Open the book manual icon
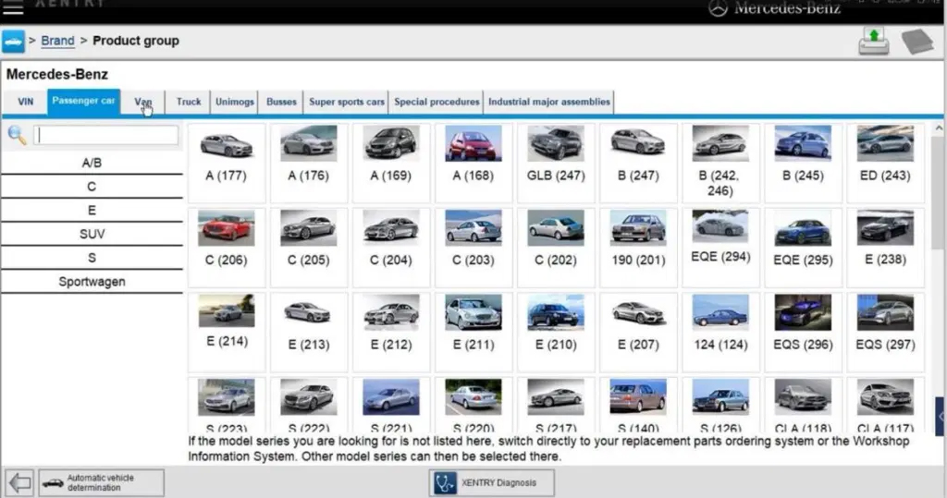Viewport: 947px width, 498px height. 917,41
